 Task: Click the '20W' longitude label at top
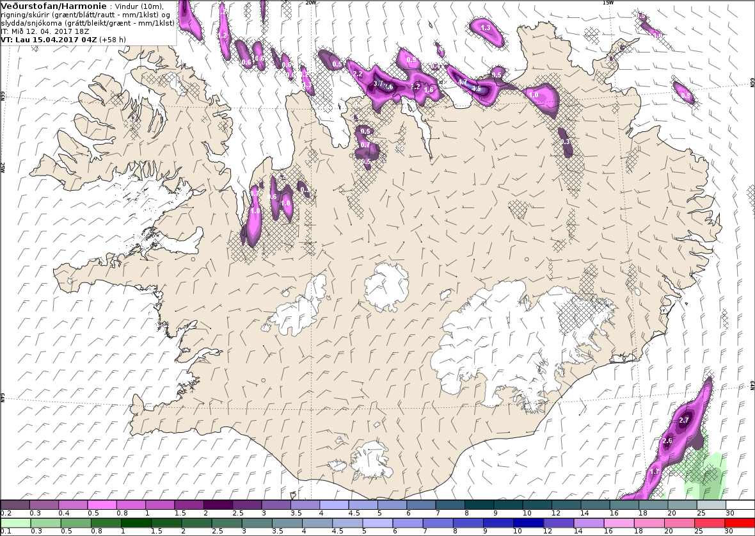[311, 3]
